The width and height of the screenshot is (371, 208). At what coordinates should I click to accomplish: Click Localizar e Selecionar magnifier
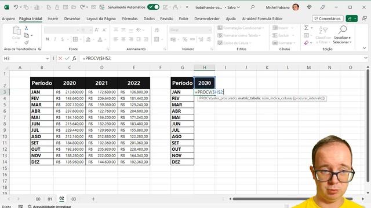[343, 29]
